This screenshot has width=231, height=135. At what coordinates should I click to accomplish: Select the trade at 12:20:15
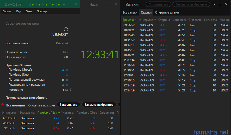pos(176,80)
